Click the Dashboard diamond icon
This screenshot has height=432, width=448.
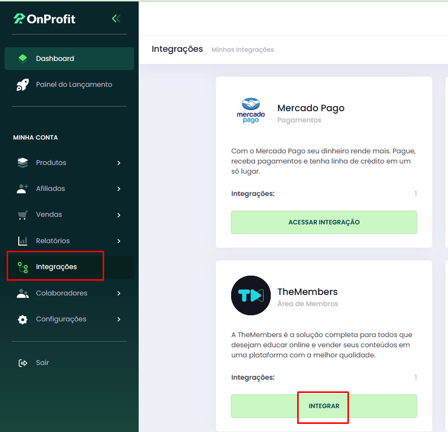[22, 58]
